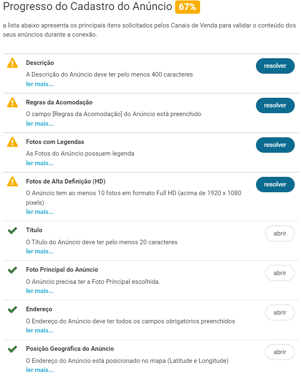Screen dimensions: 301x377
Task: Click abrir next to Endereço
Action: pyautogui.click(x=280, y=313)
